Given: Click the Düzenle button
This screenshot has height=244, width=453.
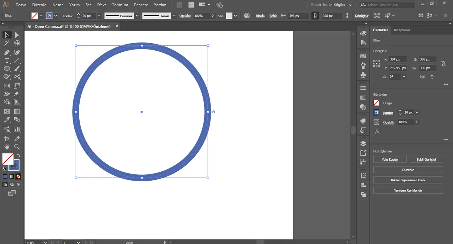Looking at the screenshot, I should tap(408, 170).
